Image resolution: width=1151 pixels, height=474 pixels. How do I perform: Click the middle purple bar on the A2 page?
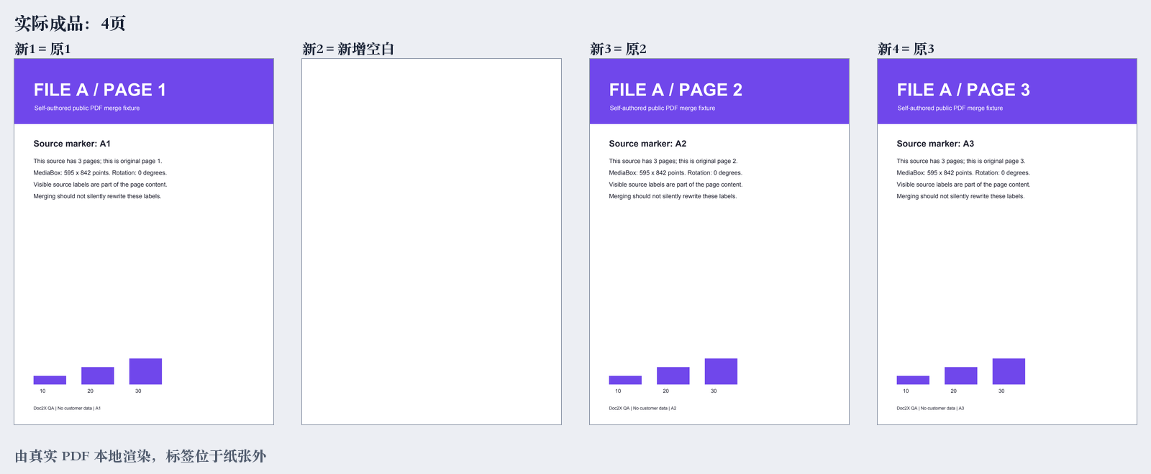(673, 376)
